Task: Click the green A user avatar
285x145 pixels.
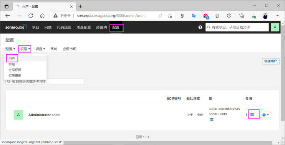Action: (275, 27)
